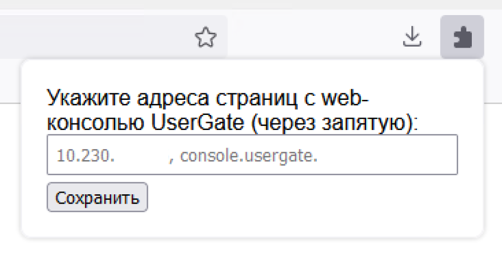Viewport: 502px width, 260px height.
Task: Click the '(через запятую):' label text
Action: pyautogui.click(x=334, y=123)
